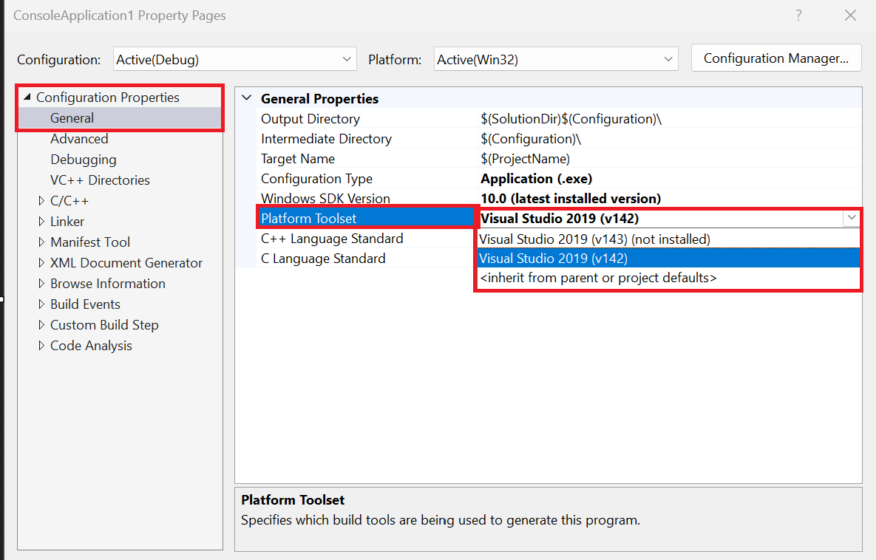Expand the Linker tree node arrow
The height and width of the screenshot is (560, 876).
click(x=41, y=221)
